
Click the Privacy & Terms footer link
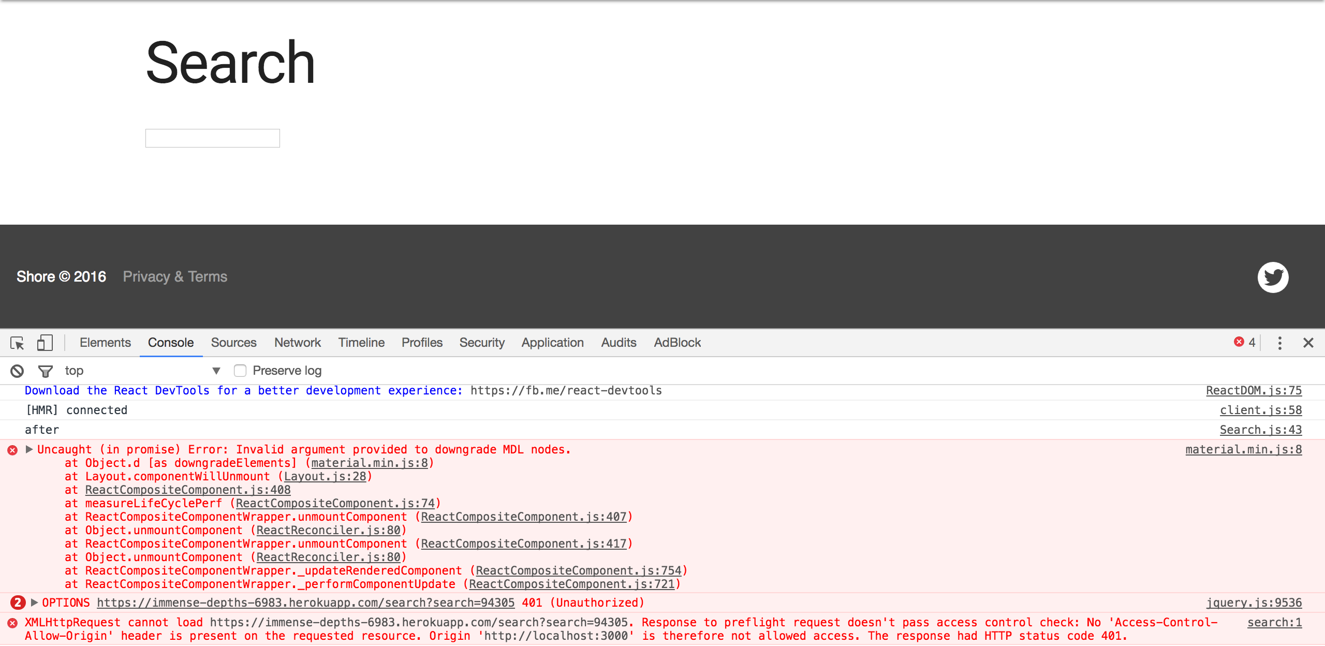pos(175,277)
